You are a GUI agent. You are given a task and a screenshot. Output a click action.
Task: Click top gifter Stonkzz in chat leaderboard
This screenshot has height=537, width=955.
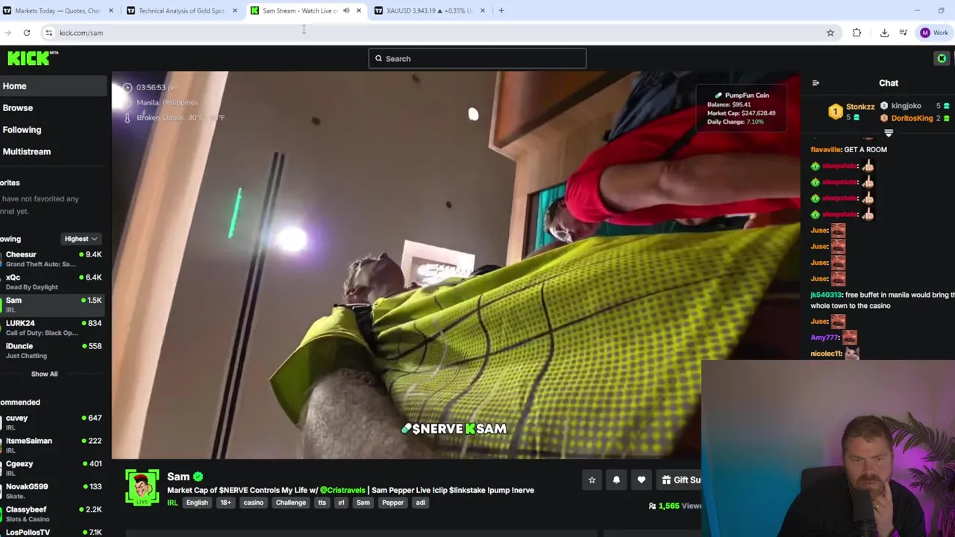[x=859, y=107]
